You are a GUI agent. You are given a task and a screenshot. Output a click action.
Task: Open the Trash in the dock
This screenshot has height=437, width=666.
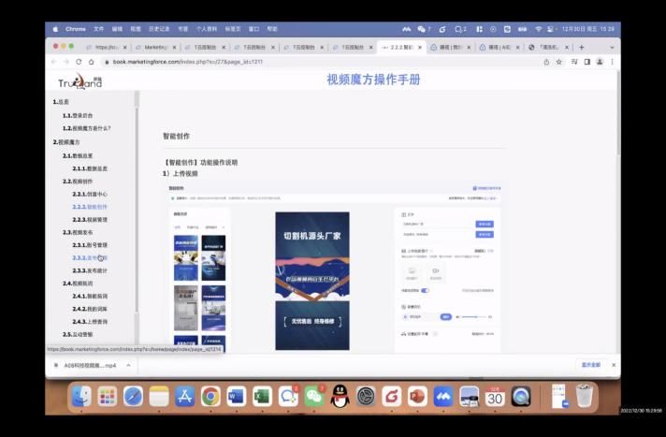(x=585, y=397)
